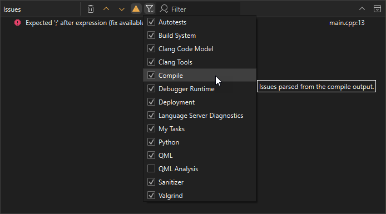
Task: Uncheck the Deployment checkbox
Action: tap(151, 102)
